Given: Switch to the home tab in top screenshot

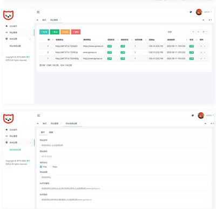Looking at the screenshot, I should coord(44,20).
